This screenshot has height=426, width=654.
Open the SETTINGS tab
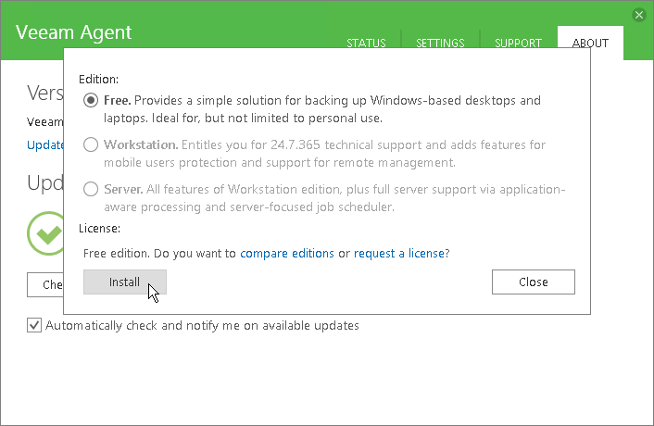point(440,44)
